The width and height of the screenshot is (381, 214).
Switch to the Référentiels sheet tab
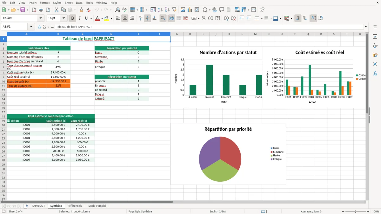[x=75, y=206]
